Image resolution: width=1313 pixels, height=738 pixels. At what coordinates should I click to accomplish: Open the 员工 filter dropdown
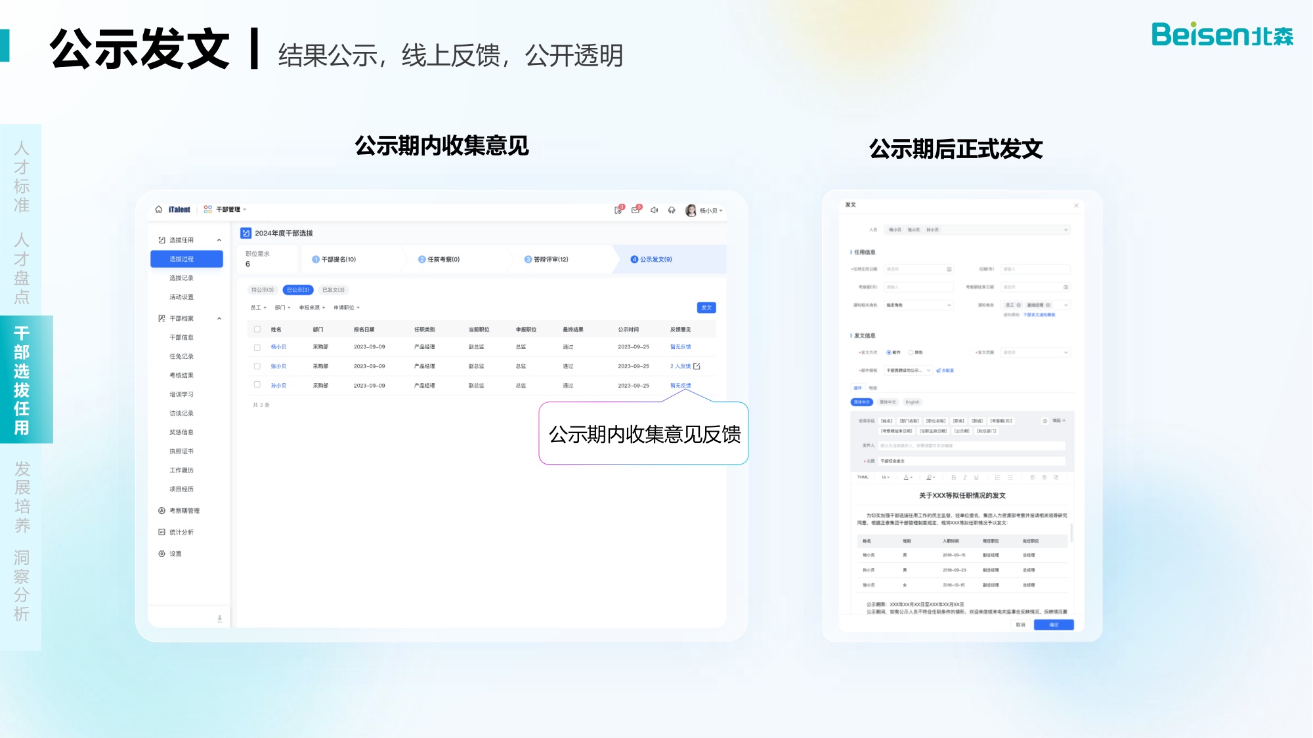point(259,308)
